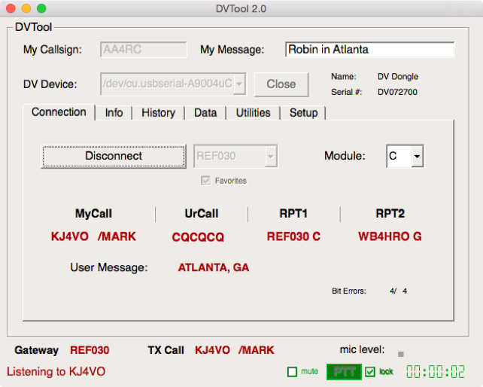
Task: Go to the Utilities tab
Action: click(253, 113)
